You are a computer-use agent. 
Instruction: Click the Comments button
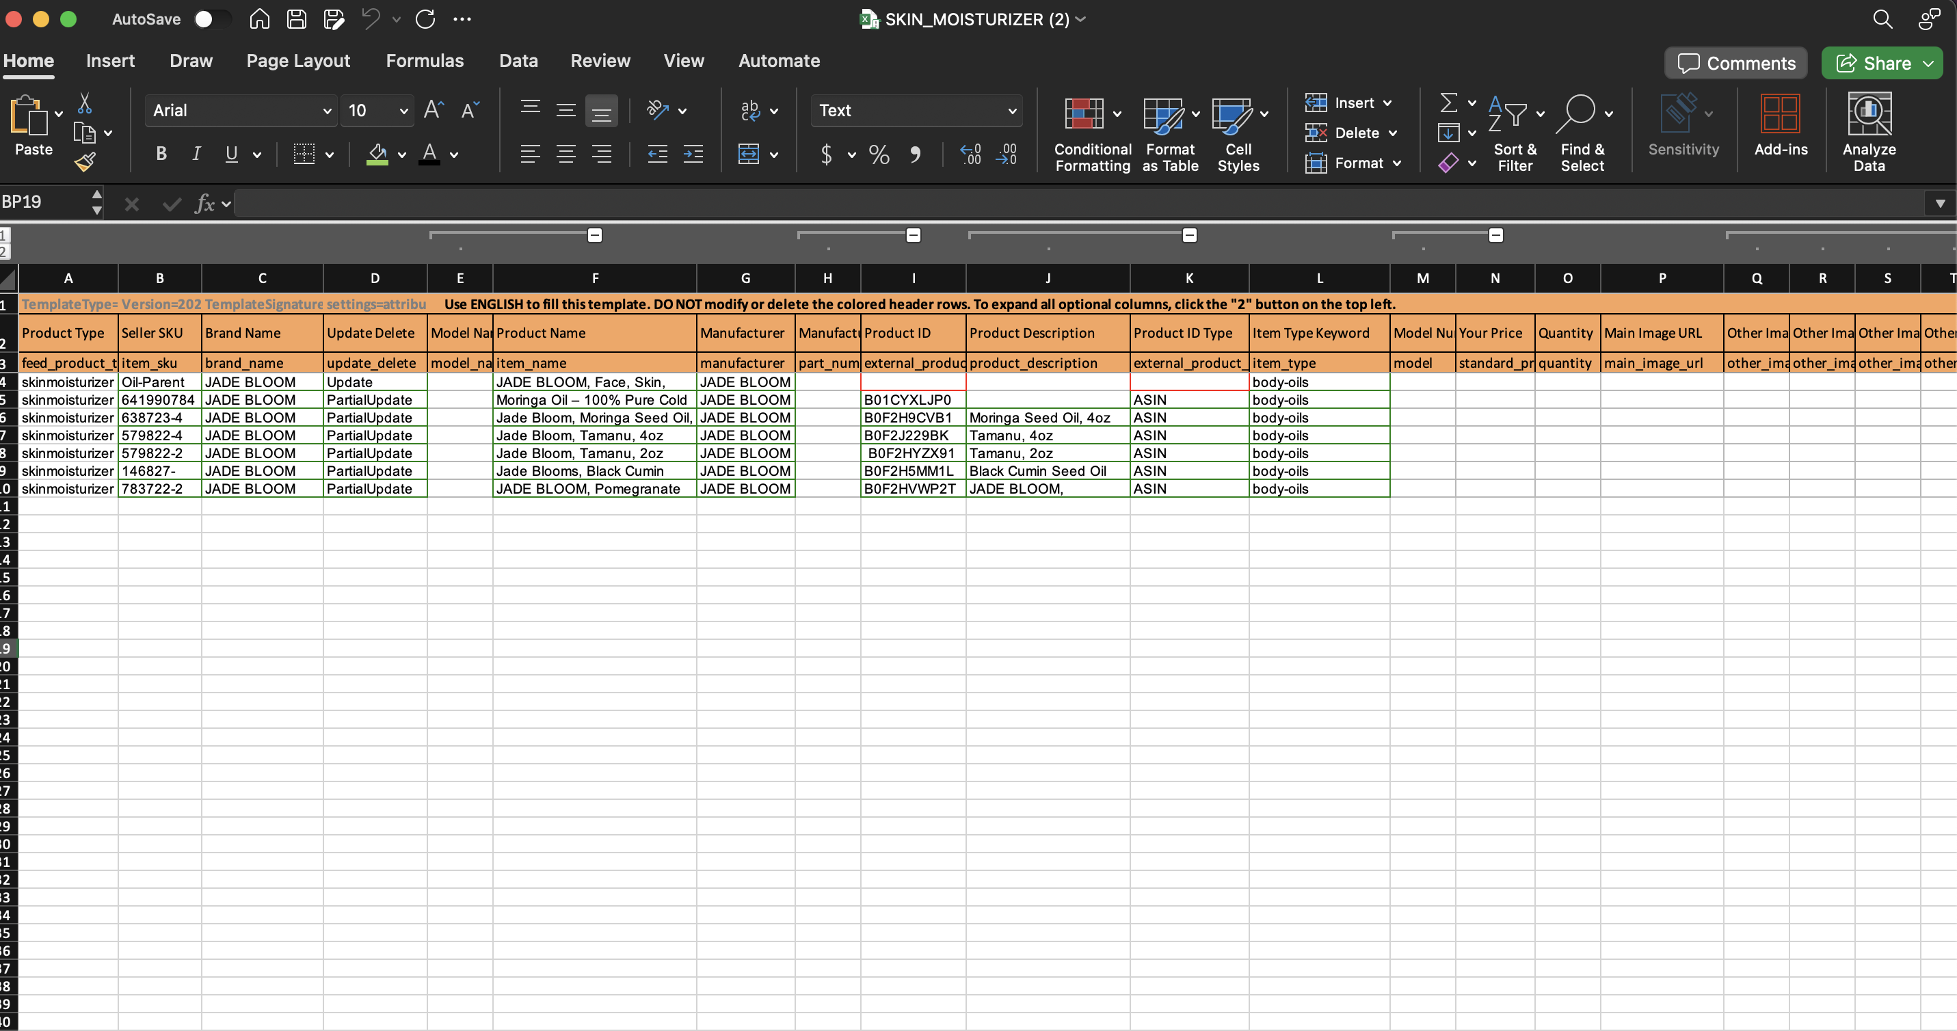click(x=1736, y=63)
